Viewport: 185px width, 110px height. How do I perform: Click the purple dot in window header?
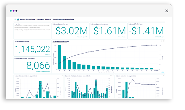[14, 11]
